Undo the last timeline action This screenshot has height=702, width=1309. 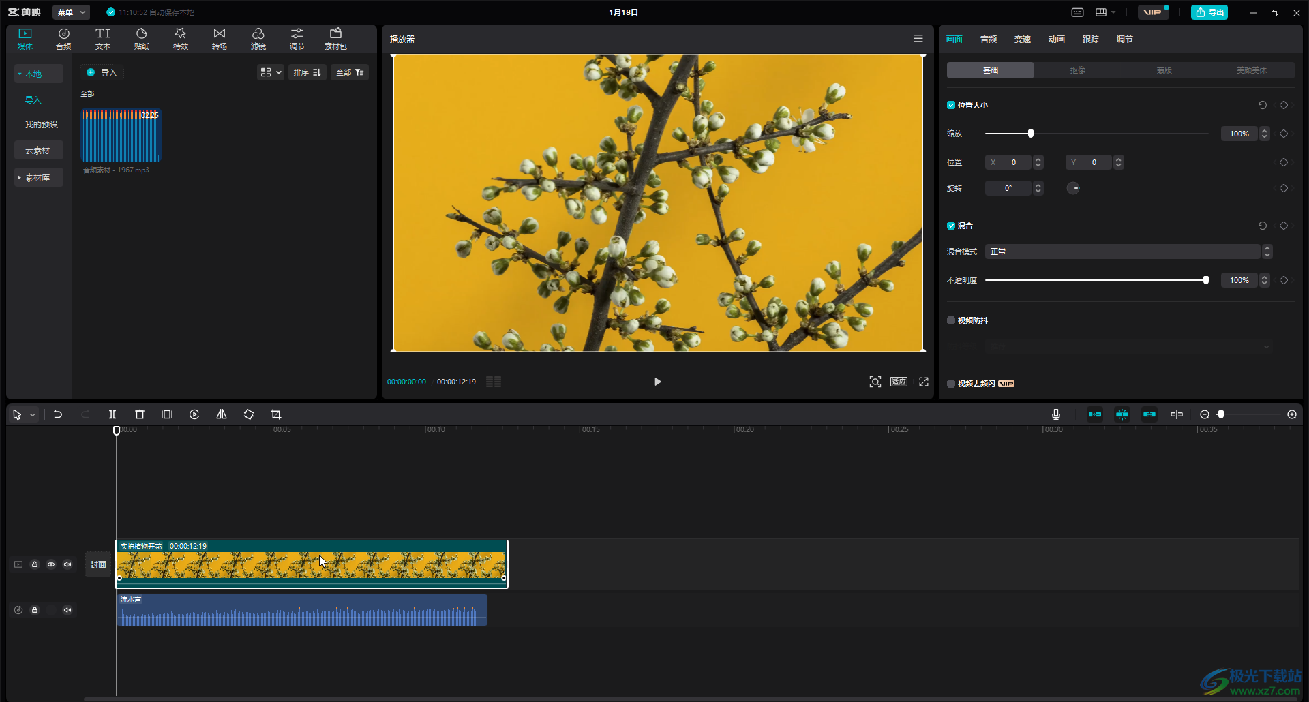58,414
